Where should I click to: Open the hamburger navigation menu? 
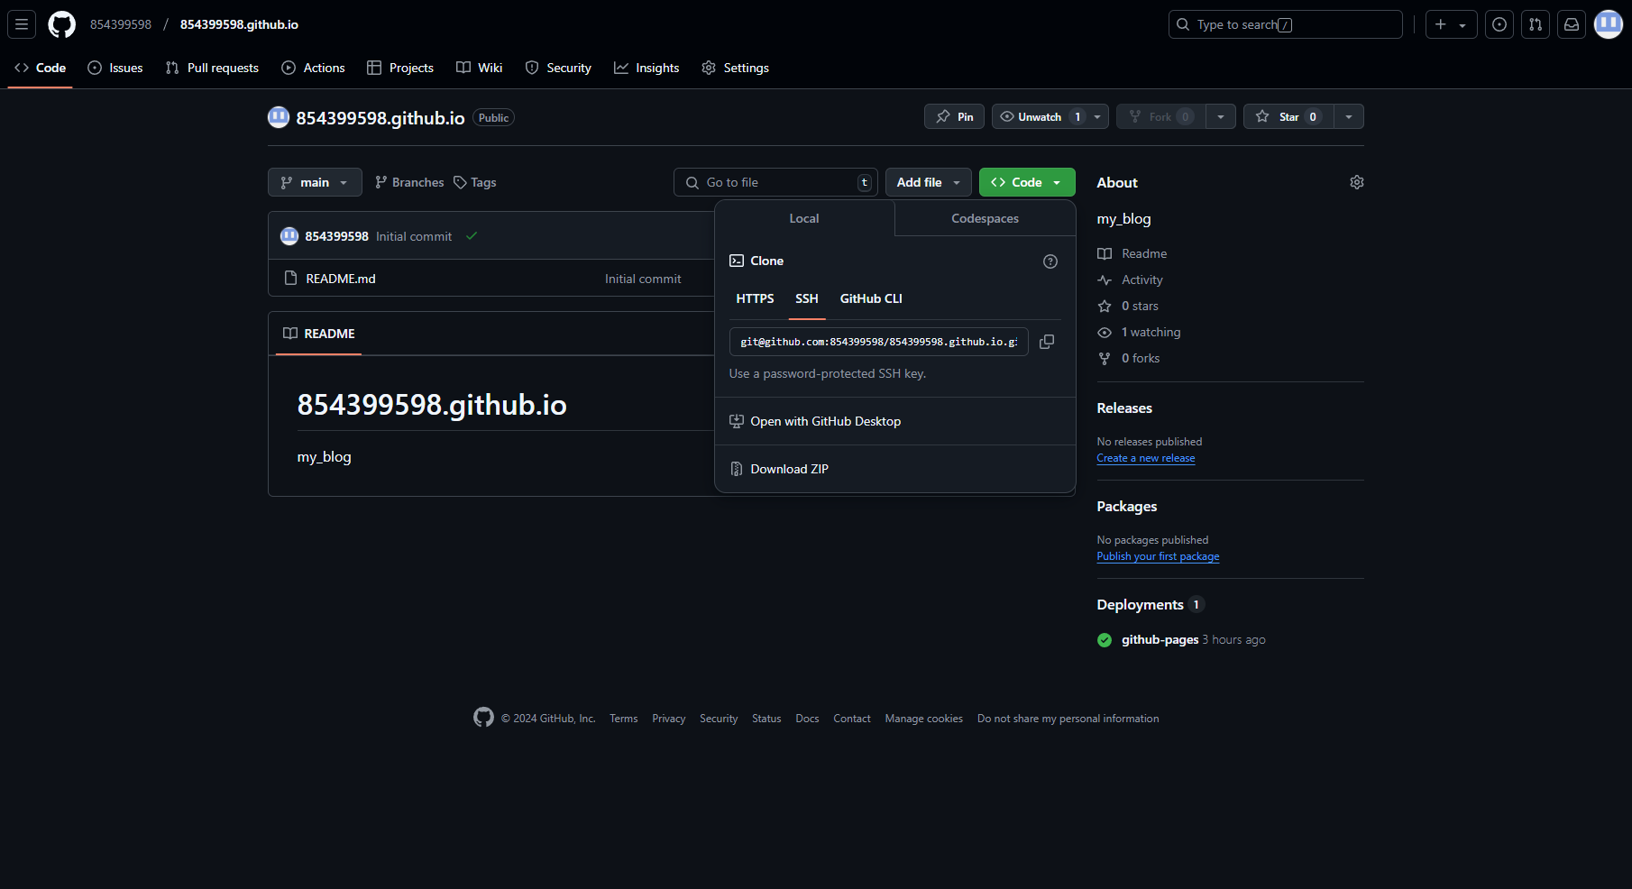[22, 24]
